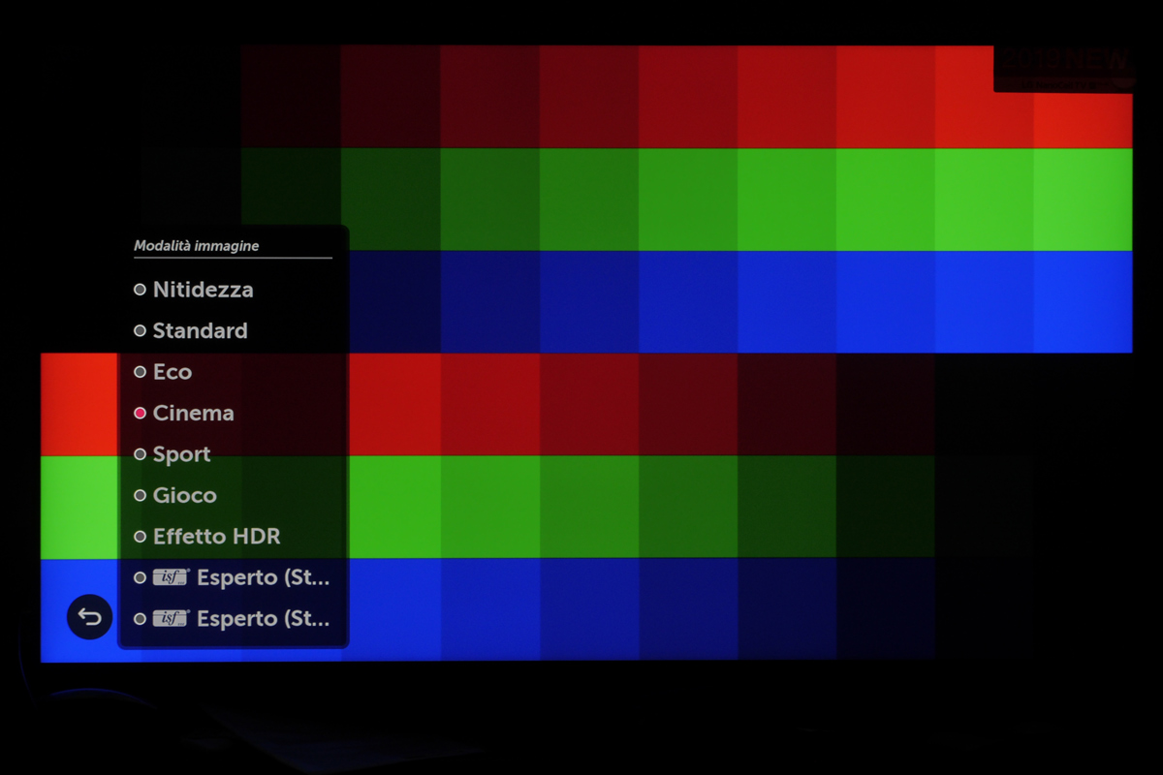This screenshot has height=775, width=1163.
Task: Click the Modalità immagine menu heading
Action: (x=197, y=246)
